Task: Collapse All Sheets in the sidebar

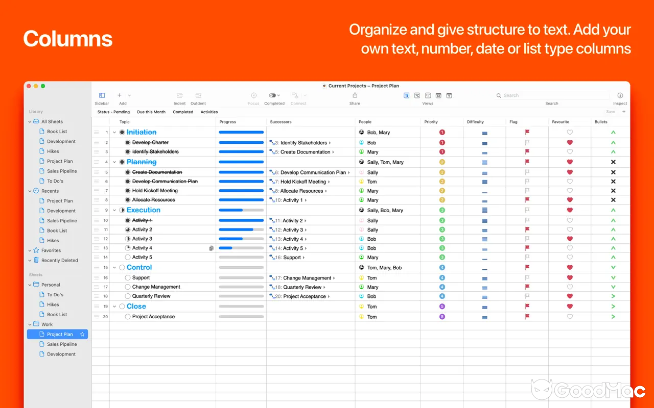Action: [30, 121]
